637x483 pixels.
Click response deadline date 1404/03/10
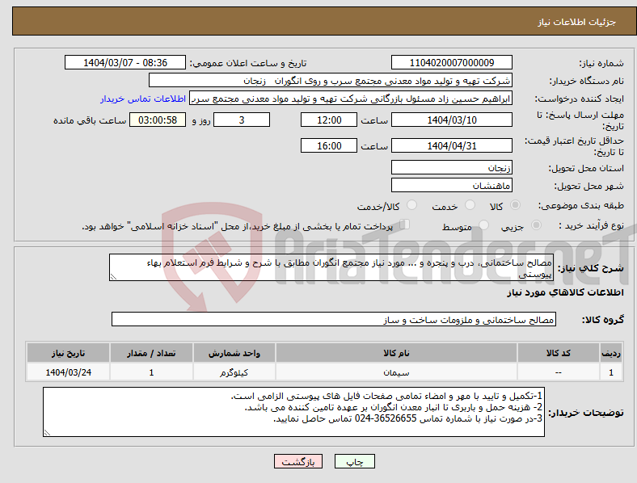point(451,120)
